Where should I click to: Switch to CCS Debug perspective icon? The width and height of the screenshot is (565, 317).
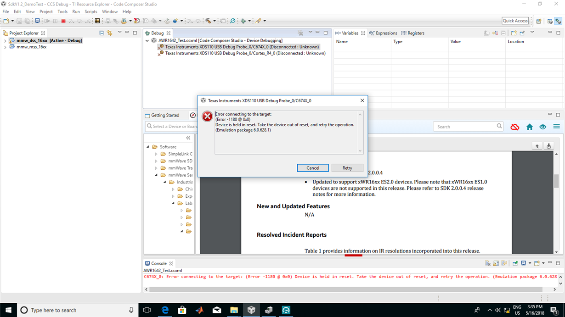(x=558, y=21)
